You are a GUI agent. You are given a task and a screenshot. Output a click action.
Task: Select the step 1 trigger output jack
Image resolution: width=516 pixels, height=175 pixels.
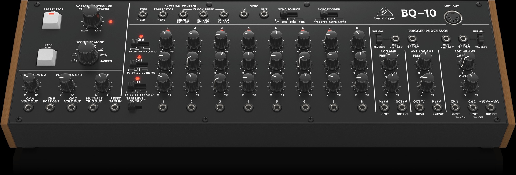[x=163, y=107]
